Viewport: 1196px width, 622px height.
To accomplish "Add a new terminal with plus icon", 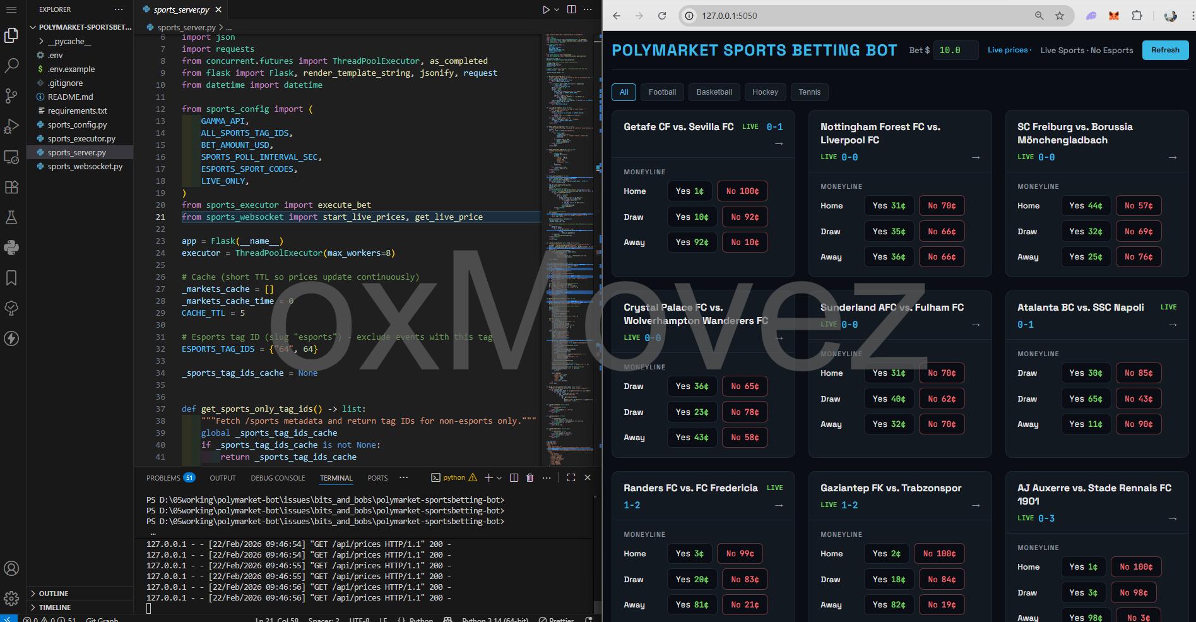I will pos(488,478).
